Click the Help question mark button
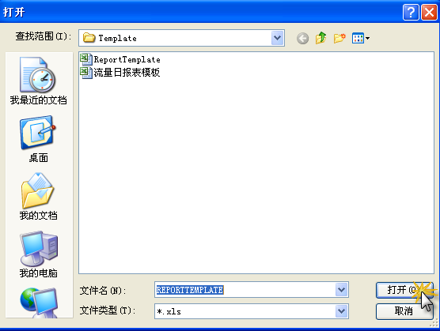440x331 pixels. [411, 13]
